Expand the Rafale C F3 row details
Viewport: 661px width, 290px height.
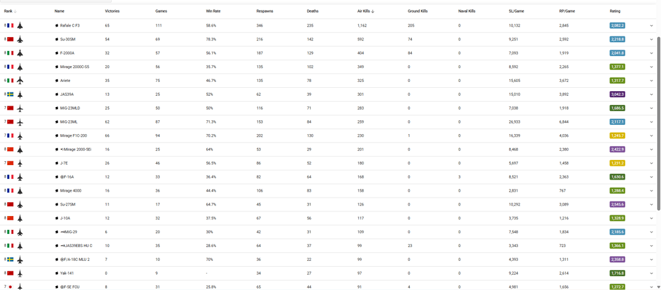(651, 26)
